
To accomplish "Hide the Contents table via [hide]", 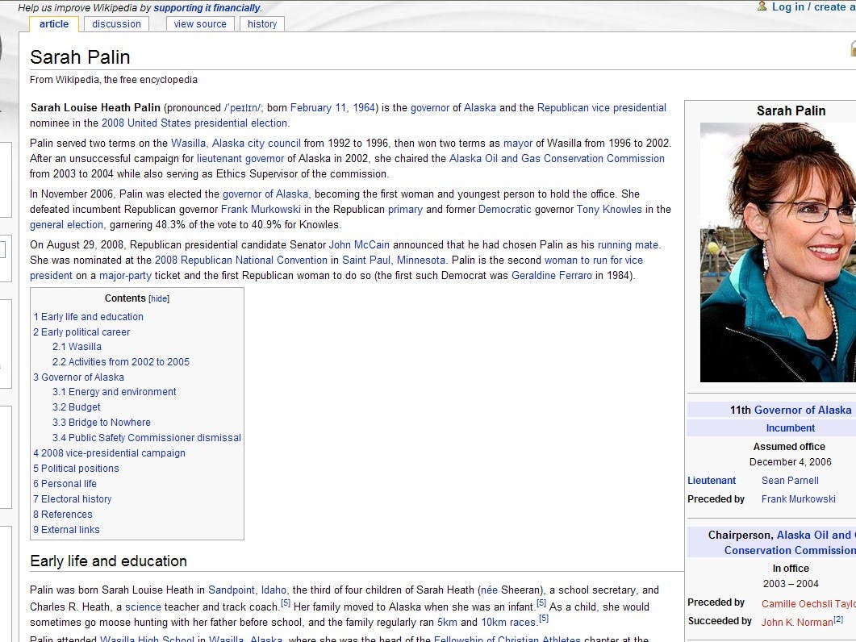I will [159, 298].
